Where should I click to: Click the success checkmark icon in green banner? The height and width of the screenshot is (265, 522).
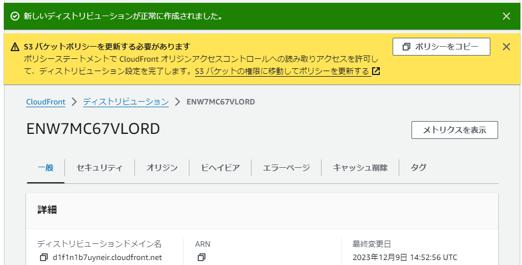pos(15,16)
